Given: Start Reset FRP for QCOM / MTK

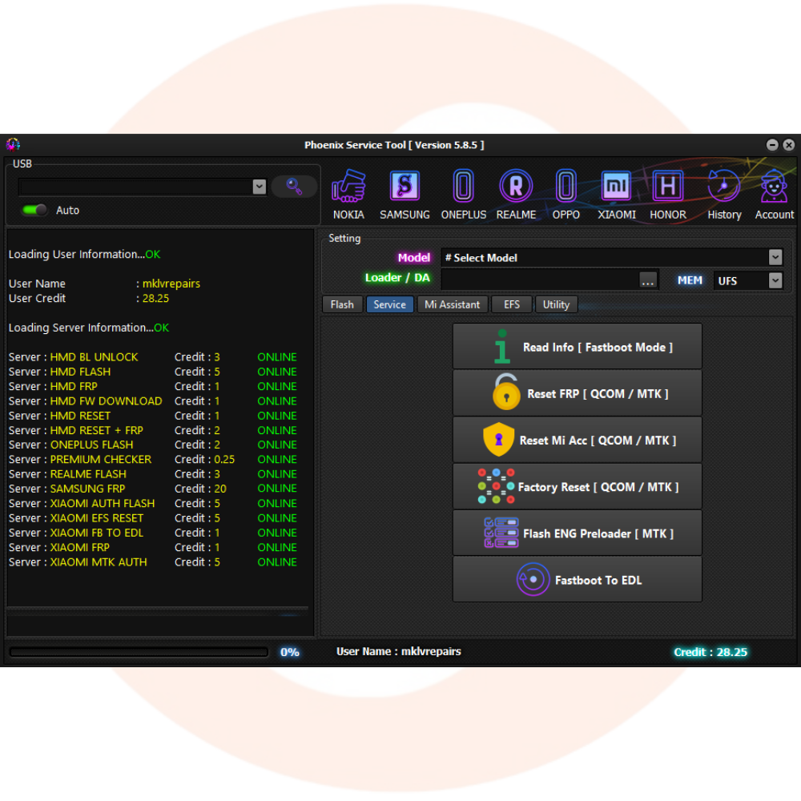Looking at the screenshot, I should pos(578,392).
